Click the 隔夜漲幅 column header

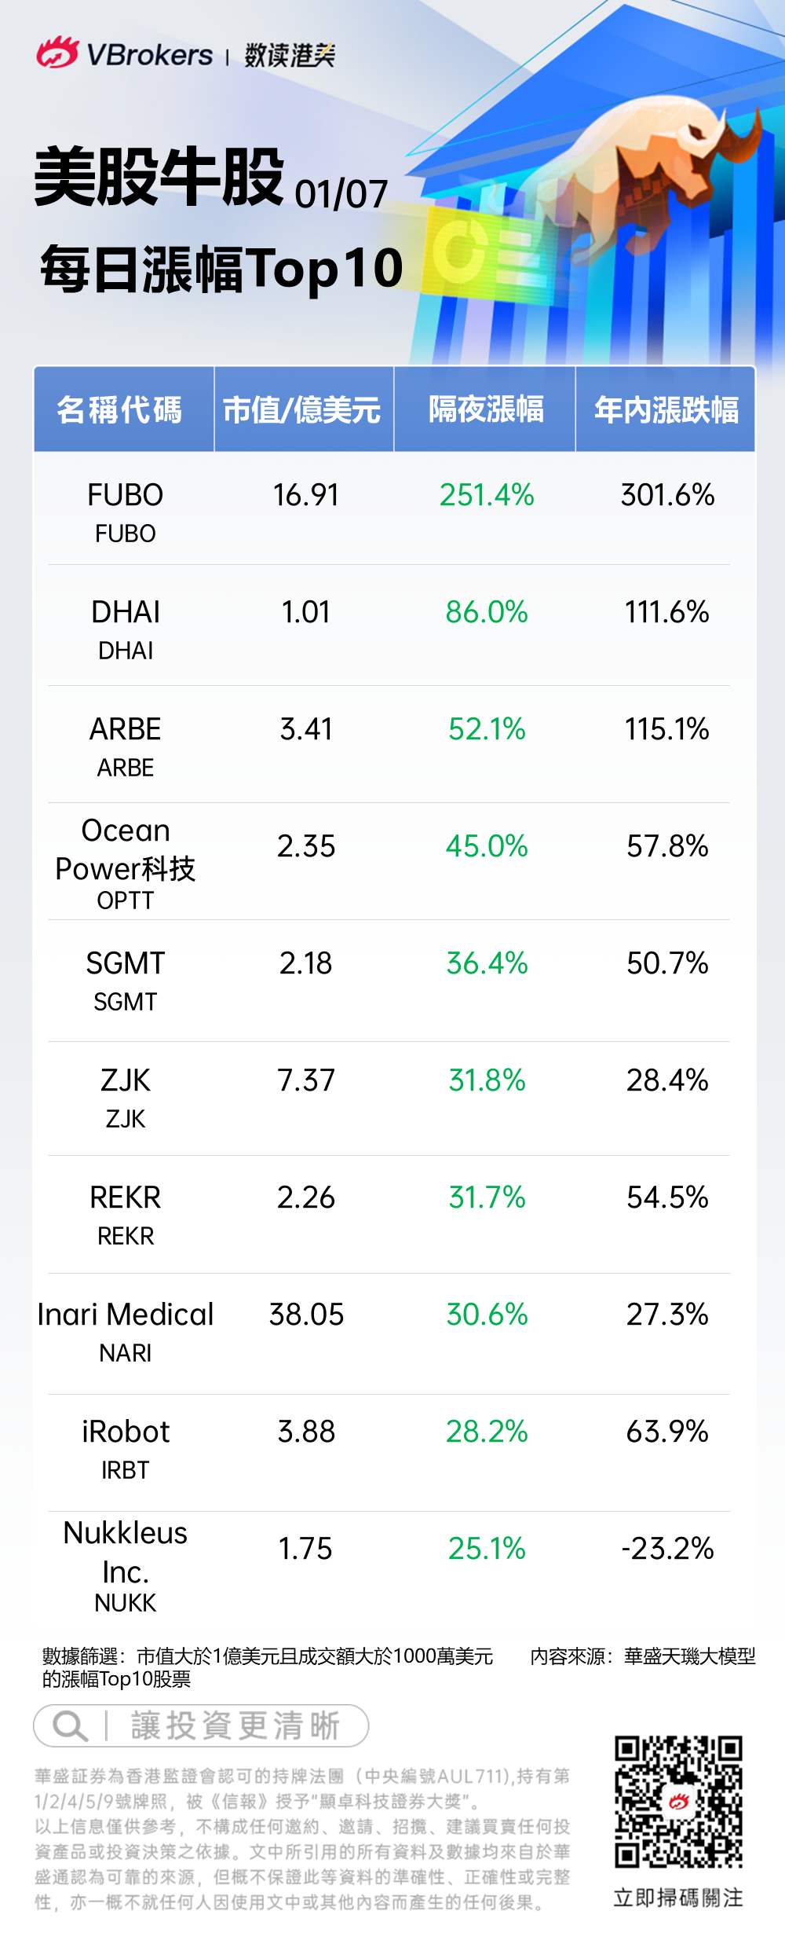(486, 410)
